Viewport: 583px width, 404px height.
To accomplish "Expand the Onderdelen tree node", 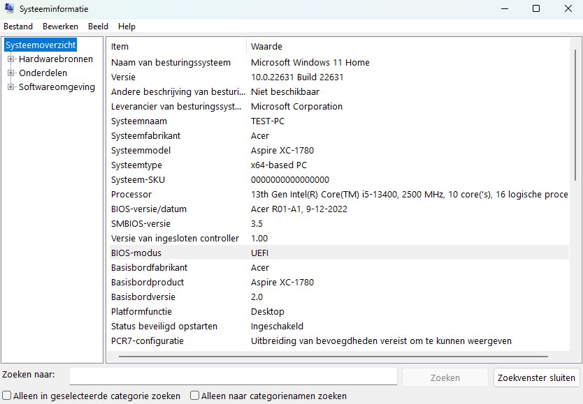I will (x=10, y=73).
